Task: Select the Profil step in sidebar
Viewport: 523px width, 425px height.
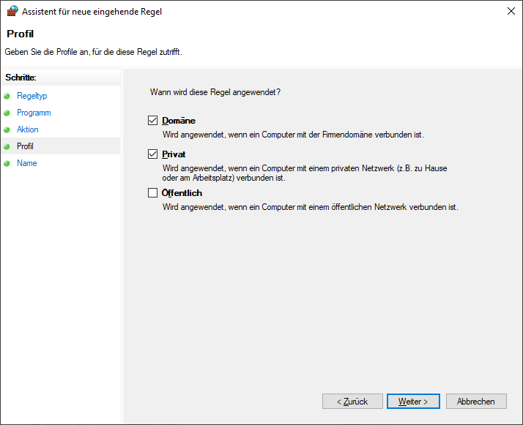Action: (x=25, y=146)
